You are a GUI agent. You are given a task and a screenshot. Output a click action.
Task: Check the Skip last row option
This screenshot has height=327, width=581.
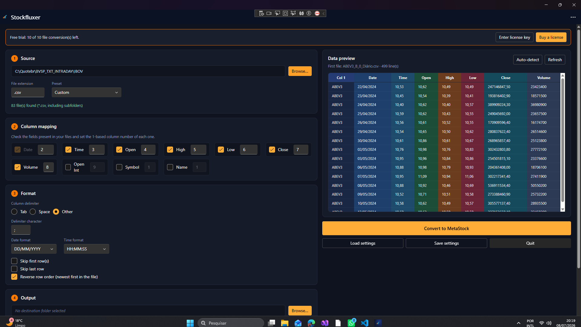[14, 269]
